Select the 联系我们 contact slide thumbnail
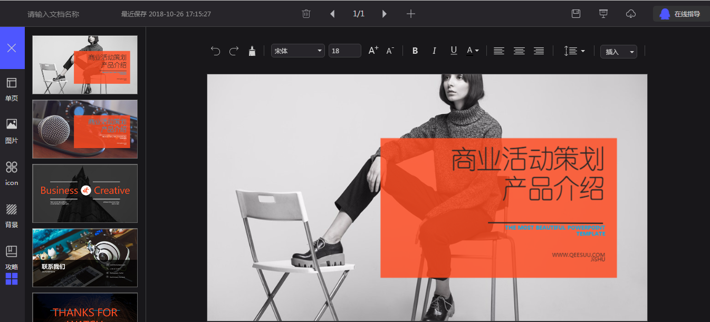The image size is (710, 322). point(85,258)
